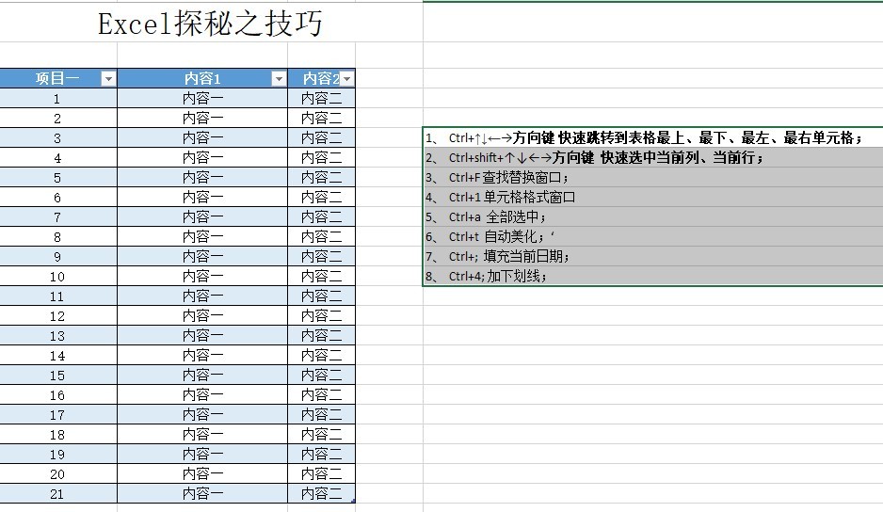Select the cell with number 15
This screenshot has height=512, width=883.
coord(57,376)
